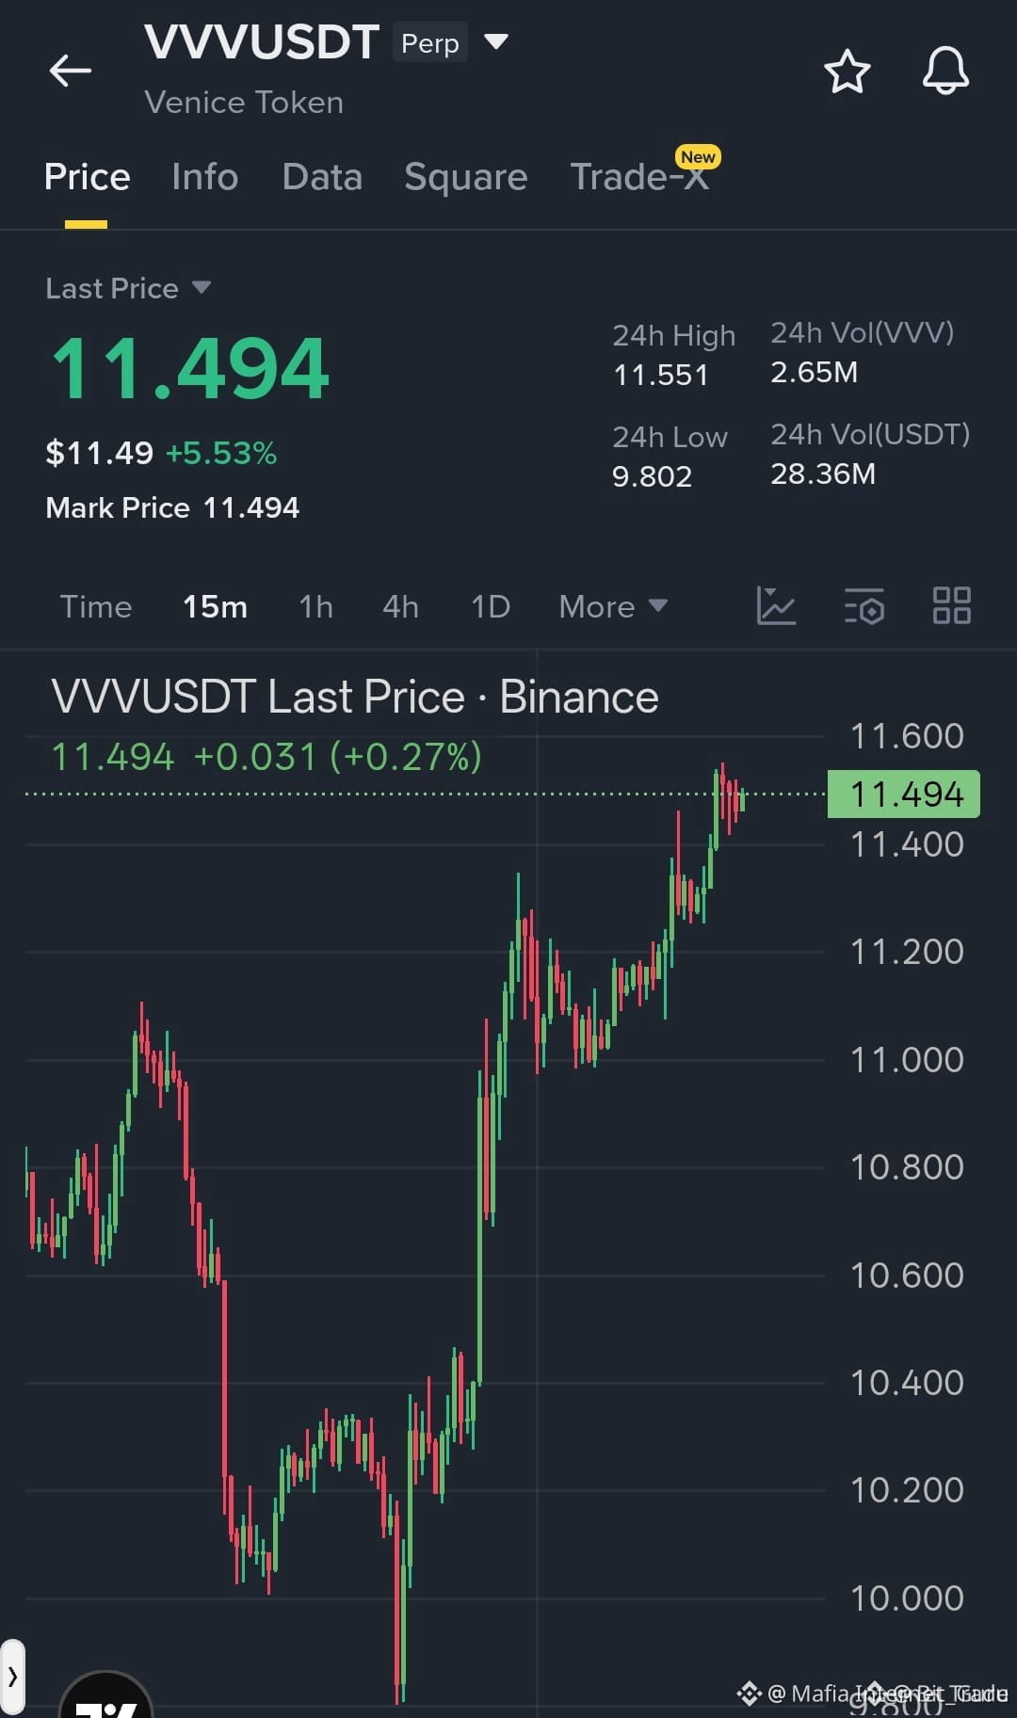Select the 4h chart interval
1017x1718 pixels.
click(401, 606)
